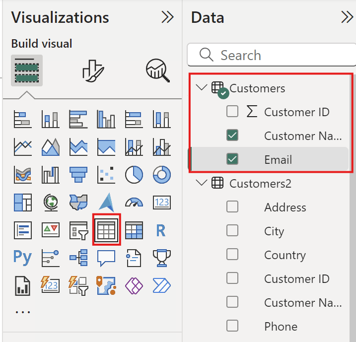Image resolution: width=356 pixels, height=342 pixels.
Task: Collapse the Customers table chevron
Action: coord(201,88)
